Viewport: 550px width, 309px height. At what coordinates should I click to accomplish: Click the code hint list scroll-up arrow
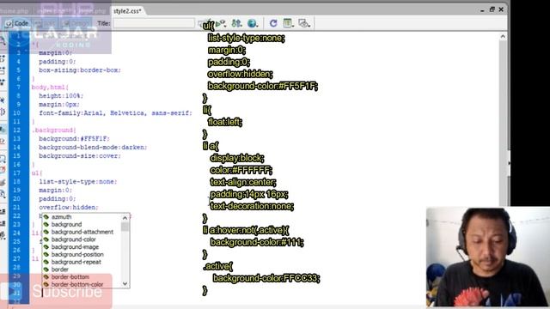click(x=125, y=218)
